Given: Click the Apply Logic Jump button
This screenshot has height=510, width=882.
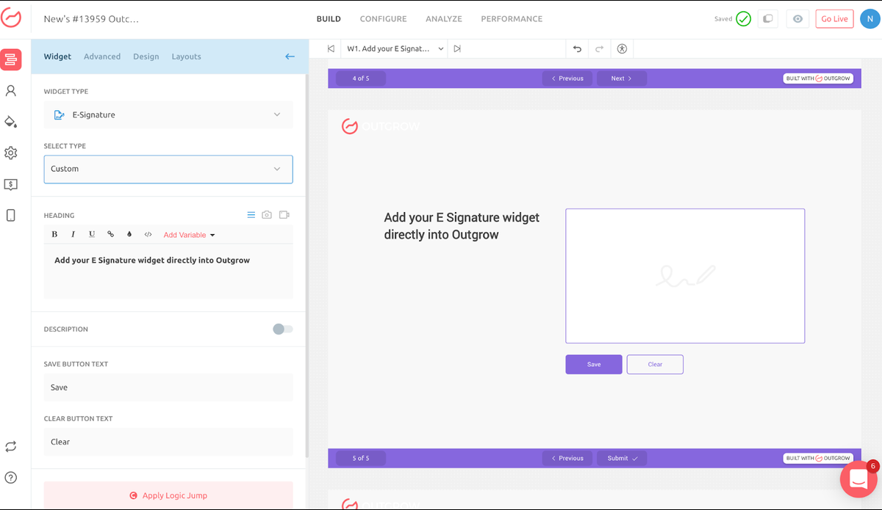Looking at the screenshot, I should [x=168, y=495].
